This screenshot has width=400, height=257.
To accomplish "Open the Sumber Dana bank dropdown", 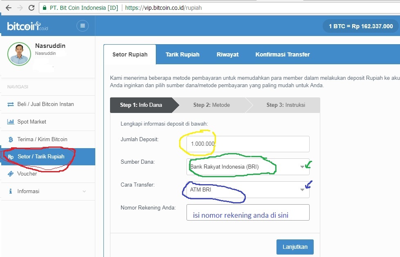I will point(248,167).
